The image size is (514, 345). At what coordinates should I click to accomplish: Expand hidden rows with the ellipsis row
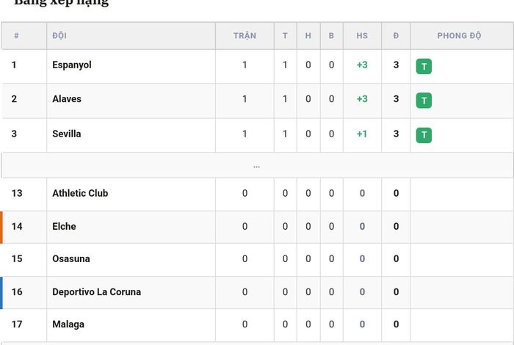[257, 166]
